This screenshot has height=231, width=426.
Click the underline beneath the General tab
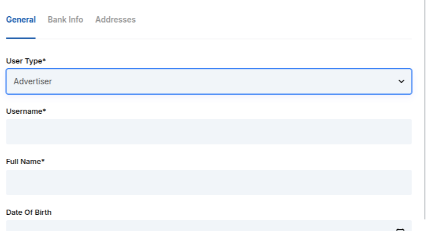pos(21,38)
